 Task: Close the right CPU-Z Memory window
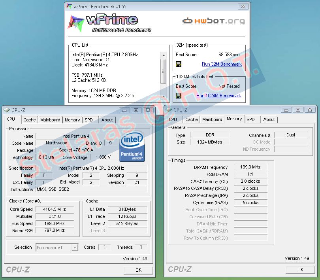(310, 110)
